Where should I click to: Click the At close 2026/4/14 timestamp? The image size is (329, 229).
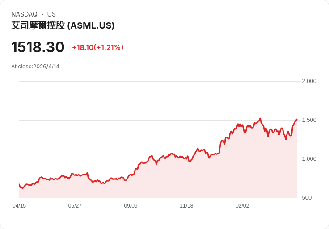[x=35, y=67]
